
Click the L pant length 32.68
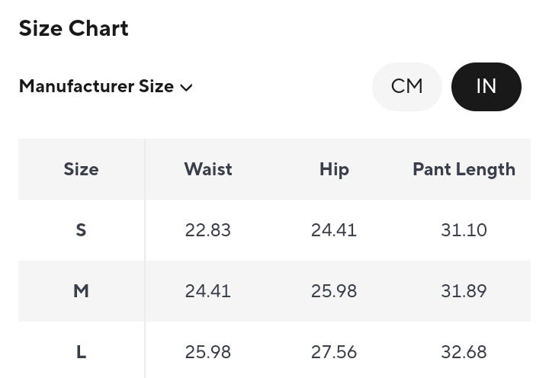[464, 352]
